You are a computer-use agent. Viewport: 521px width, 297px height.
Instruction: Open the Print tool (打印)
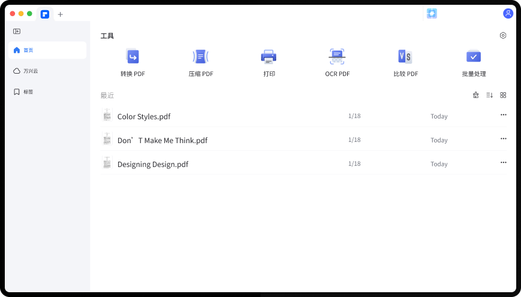click(x=269, y=62)
